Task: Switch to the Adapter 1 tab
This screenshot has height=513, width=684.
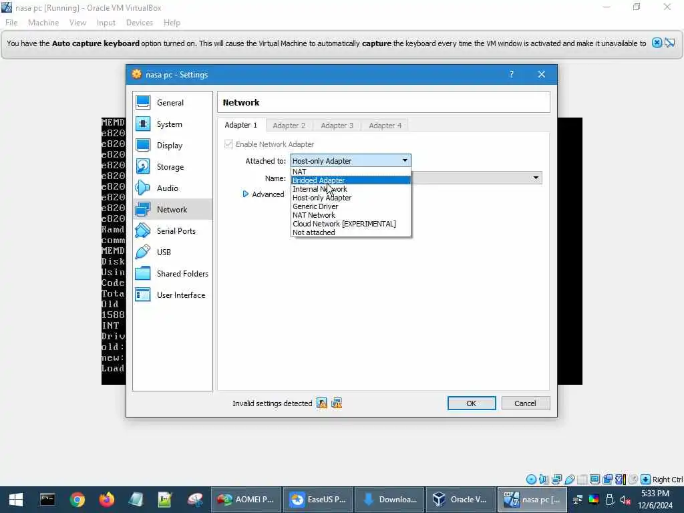Action: click(240, 125)
